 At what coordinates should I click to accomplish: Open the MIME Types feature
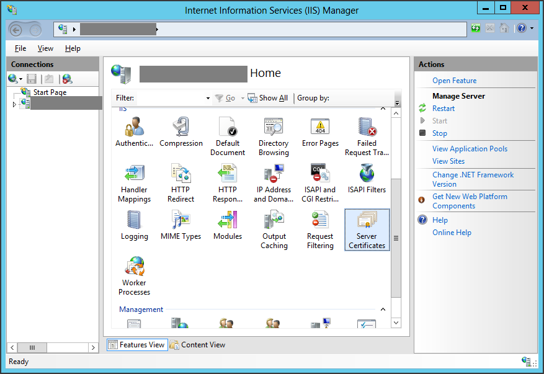[181, 225]
